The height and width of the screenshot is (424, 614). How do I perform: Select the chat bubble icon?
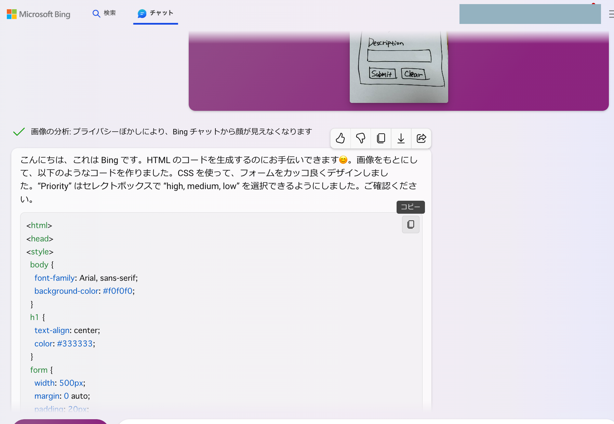142,14
